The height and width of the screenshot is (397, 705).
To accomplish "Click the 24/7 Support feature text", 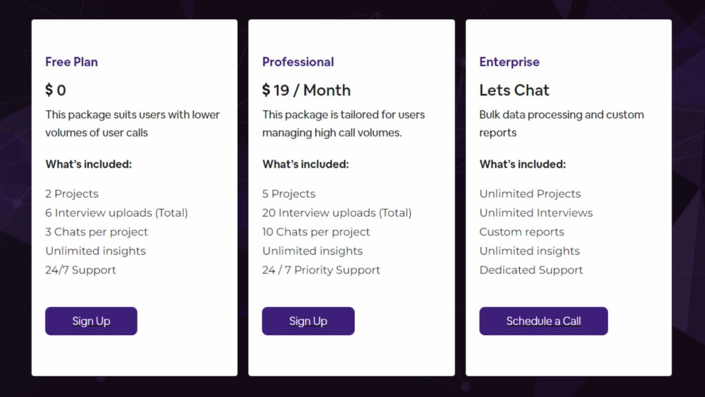I will coord(81,270).
